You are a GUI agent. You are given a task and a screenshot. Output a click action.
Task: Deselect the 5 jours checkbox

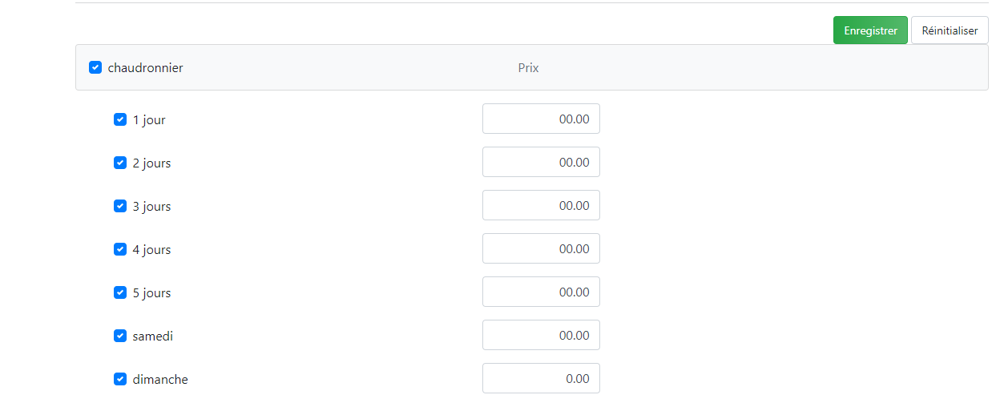[120, 292]
